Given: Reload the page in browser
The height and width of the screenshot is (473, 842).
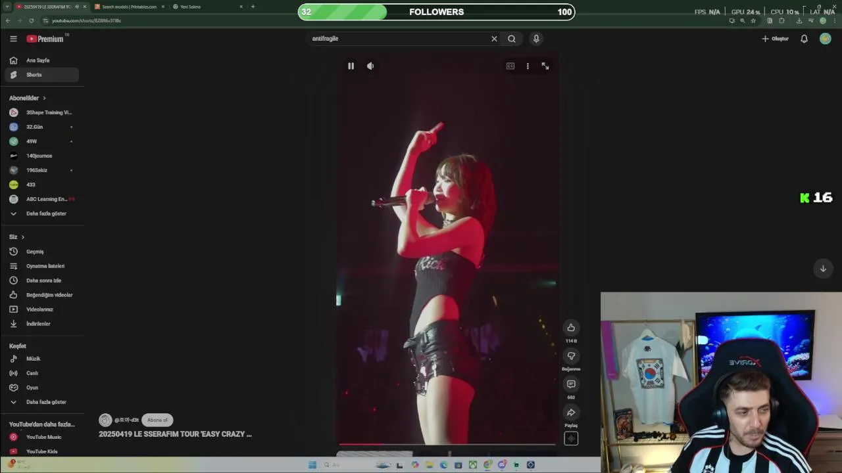Looking at the screenshot, I should click(31, 20).
